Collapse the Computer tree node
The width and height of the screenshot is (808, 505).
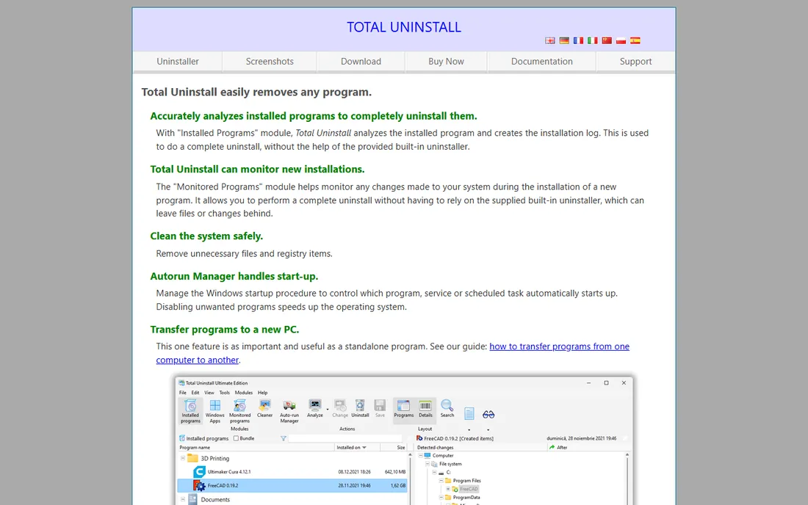tap(420, 456)
